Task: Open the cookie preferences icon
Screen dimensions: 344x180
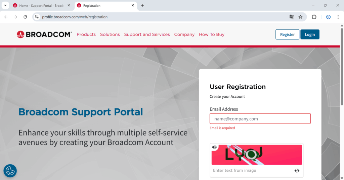Action: pyautogui.click(x=10, y=171)
